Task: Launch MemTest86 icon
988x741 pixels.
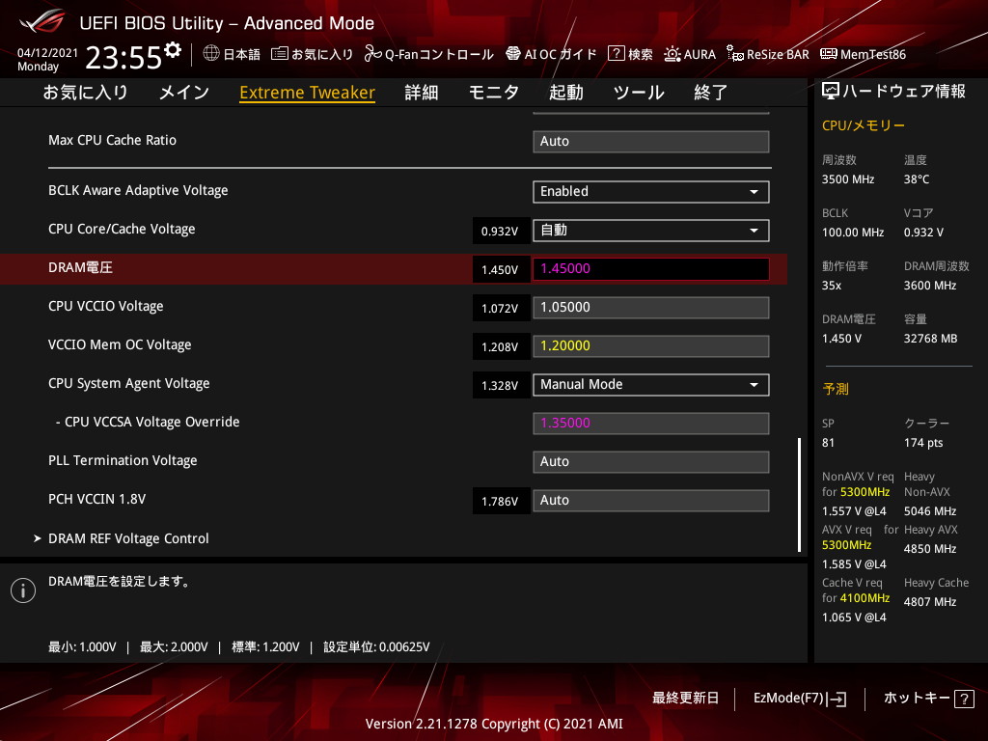Action: click(x=829, y=54)
